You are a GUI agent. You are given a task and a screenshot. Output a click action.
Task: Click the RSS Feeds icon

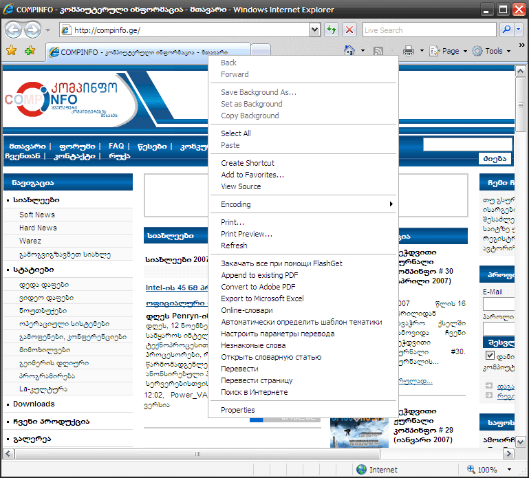click(378, 52)
